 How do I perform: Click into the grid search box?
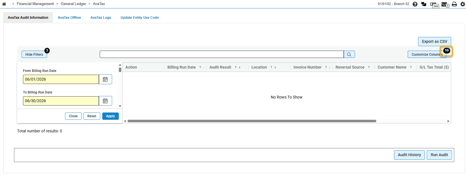point(222,54)
